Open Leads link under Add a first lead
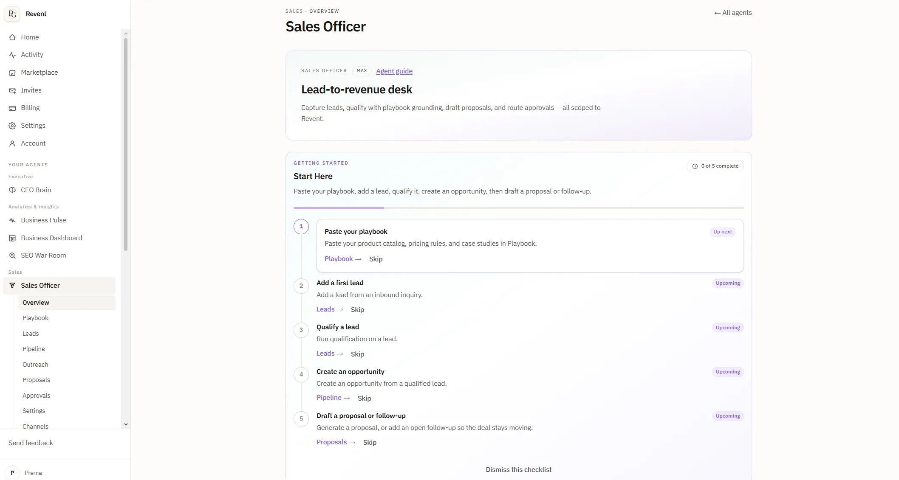This screenshot has height=480, width=899. [x=330, y=309]
